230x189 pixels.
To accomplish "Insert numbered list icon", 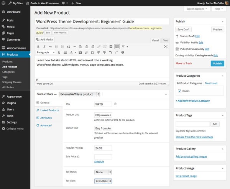I will 62,47.
